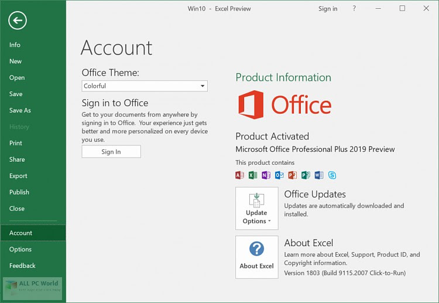Click the Publisher app icon
The image size is (439, 303).
(306, 175)
